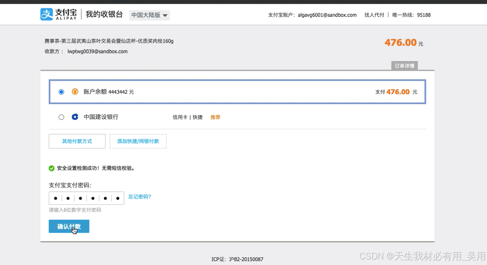Click the 唯一热线: 95188 text
Screen dimensions: 487x265
[411, 15]
